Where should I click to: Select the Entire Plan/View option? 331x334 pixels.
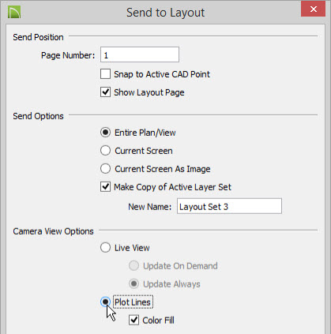(x=105, y=133)
